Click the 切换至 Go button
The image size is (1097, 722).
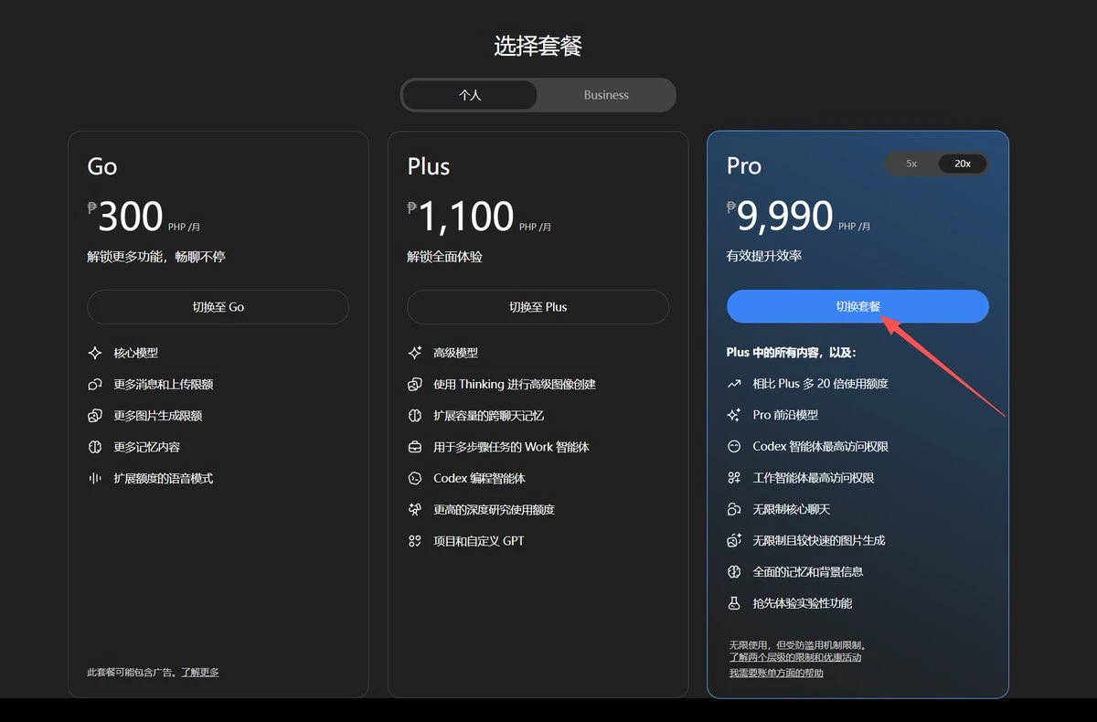tap(218, 307)
